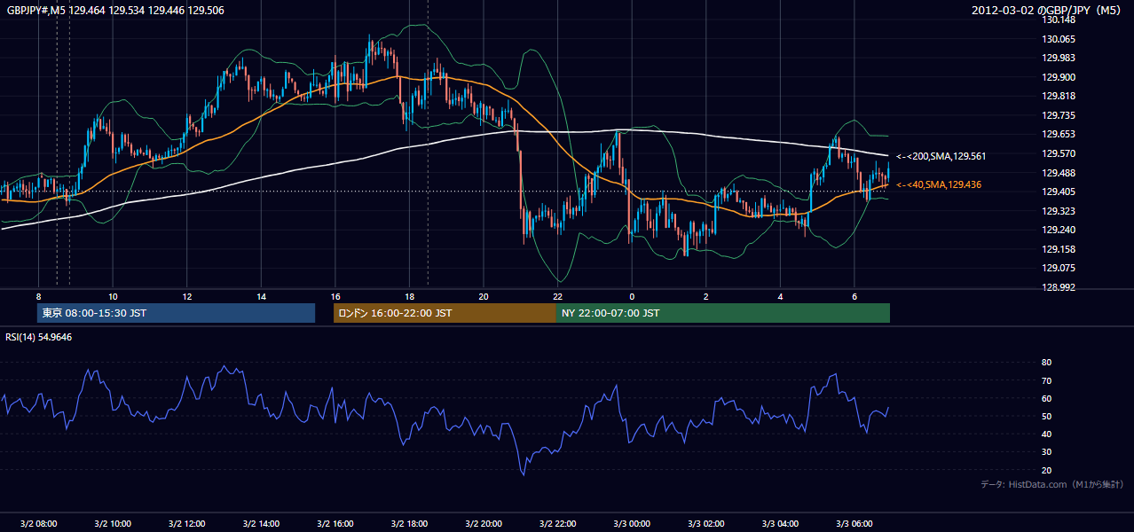The height and width of the screenshot is (532, 1134).
Task: Click price axis value 129.323
Action: click(1060, 211)
